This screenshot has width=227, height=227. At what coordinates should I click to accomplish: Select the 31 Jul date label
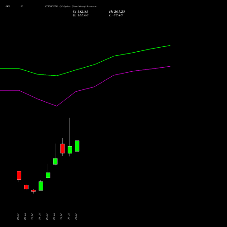pyautogui.click(x=76, y=217)
